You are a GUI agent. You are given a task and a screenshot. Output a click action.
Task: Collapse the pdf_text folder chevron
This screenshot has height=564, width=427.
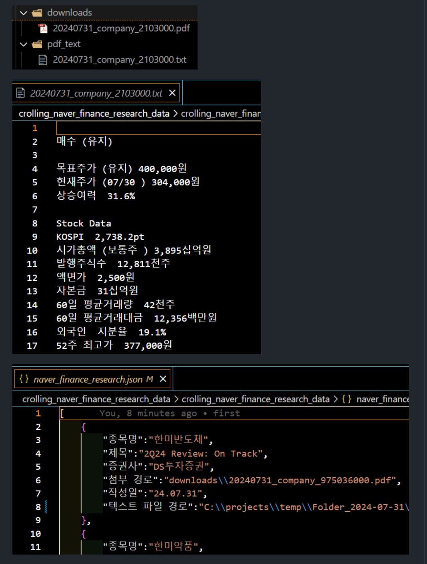(x=24, y=44)
